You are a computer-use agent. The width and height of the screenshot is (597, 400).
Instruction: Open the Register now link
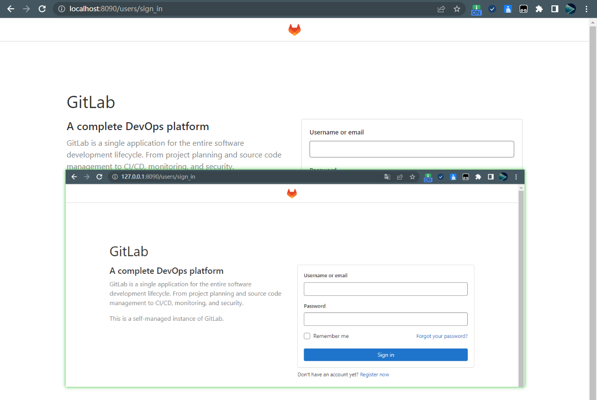[x=374, y=375]
